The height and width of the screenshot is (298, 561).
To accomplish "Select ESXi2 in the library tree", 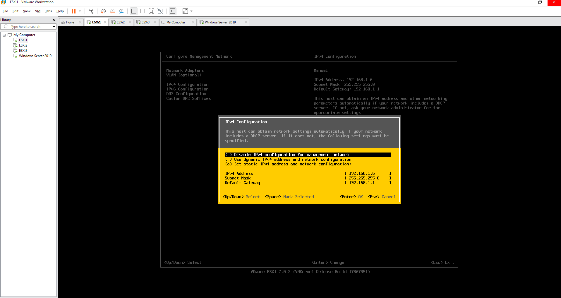I will 23,45.
